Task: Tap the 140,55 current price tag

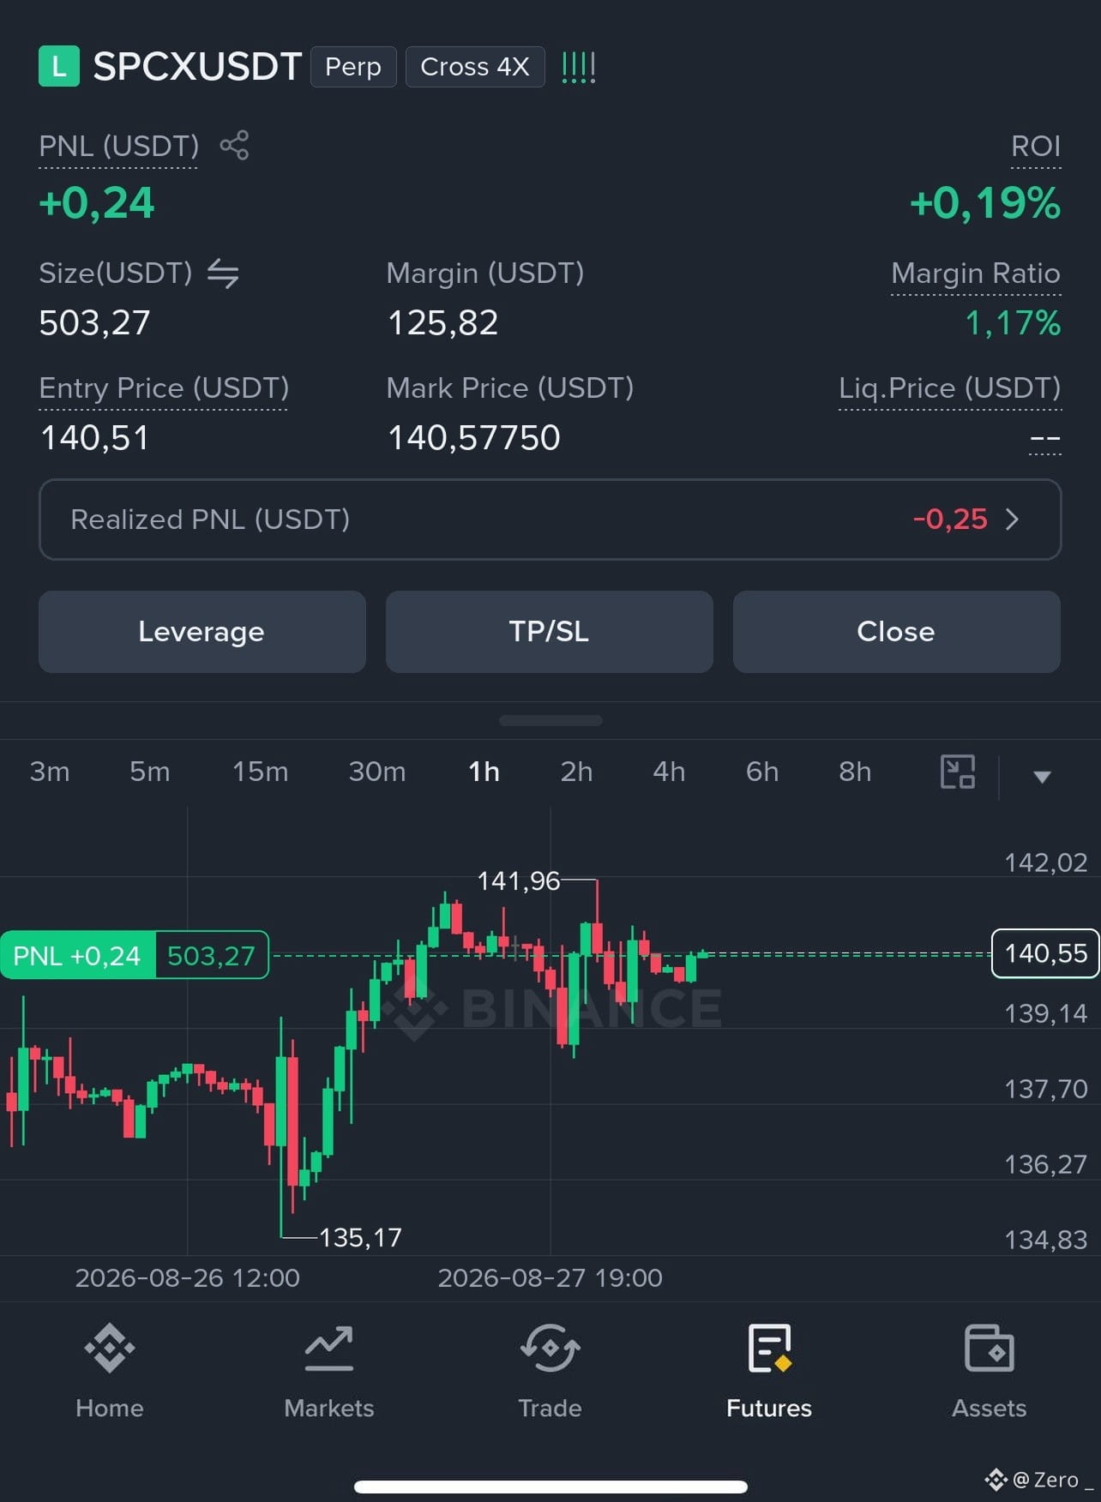Action: [x=1045, y=953]
